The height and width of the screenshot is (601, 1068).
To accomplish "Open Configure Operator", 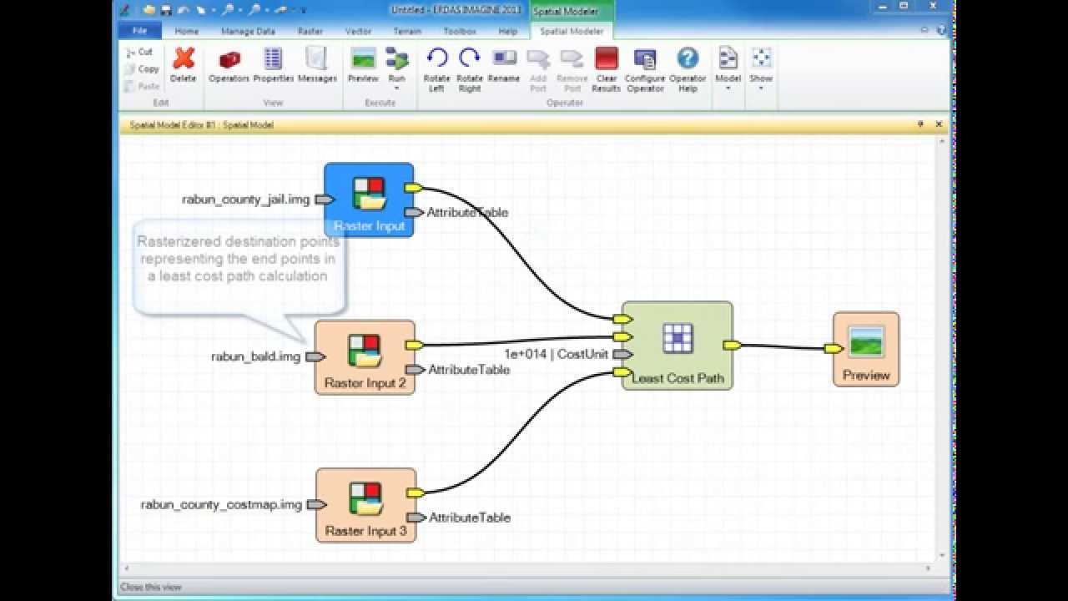I will tap(645, 68).
